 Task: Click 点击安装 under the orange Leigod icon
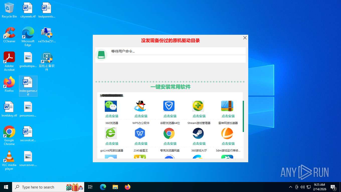pyautogui.click(x=228, y=143)
